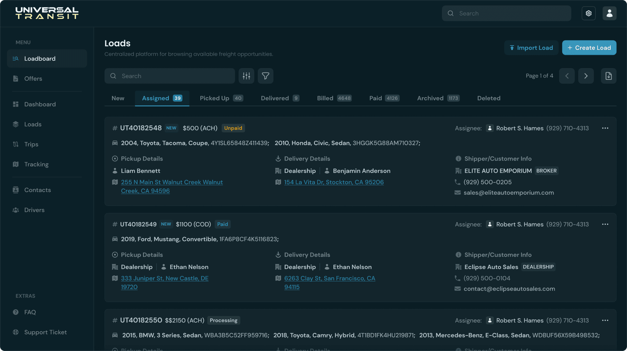Open the user profile icon
Screen dimensions: 627x351
609,13
